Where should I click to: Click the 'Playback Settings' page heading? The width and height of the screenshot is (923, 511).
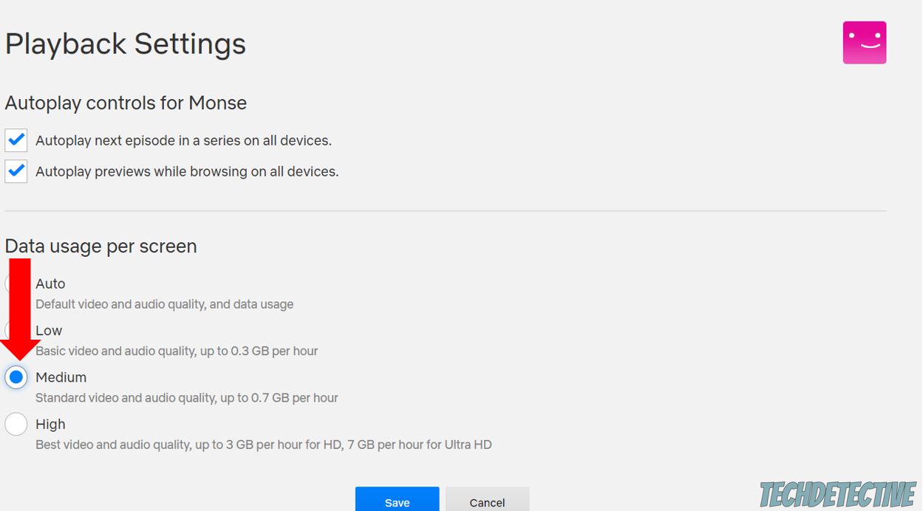point(126,44)
